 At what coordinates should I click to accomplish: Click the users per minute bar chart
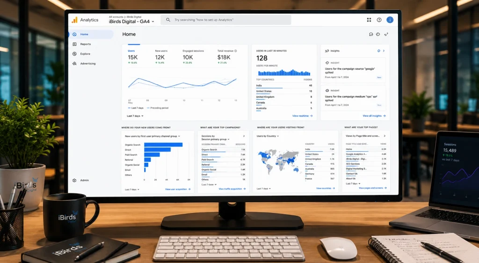pos(284,73)
